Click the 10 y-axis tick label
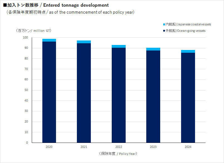Image resolution: width=224 pixels, height=163 pixels. [x=26, y=132]
